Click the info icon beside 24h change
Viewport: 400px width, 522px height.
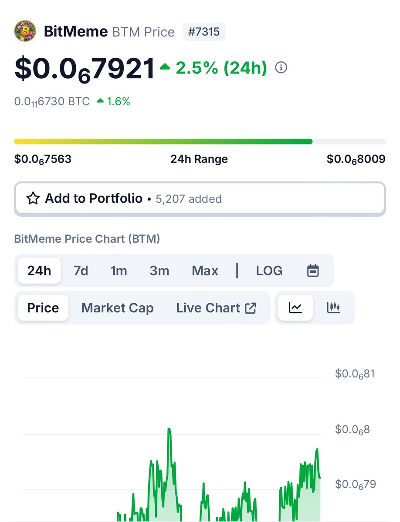281,68
